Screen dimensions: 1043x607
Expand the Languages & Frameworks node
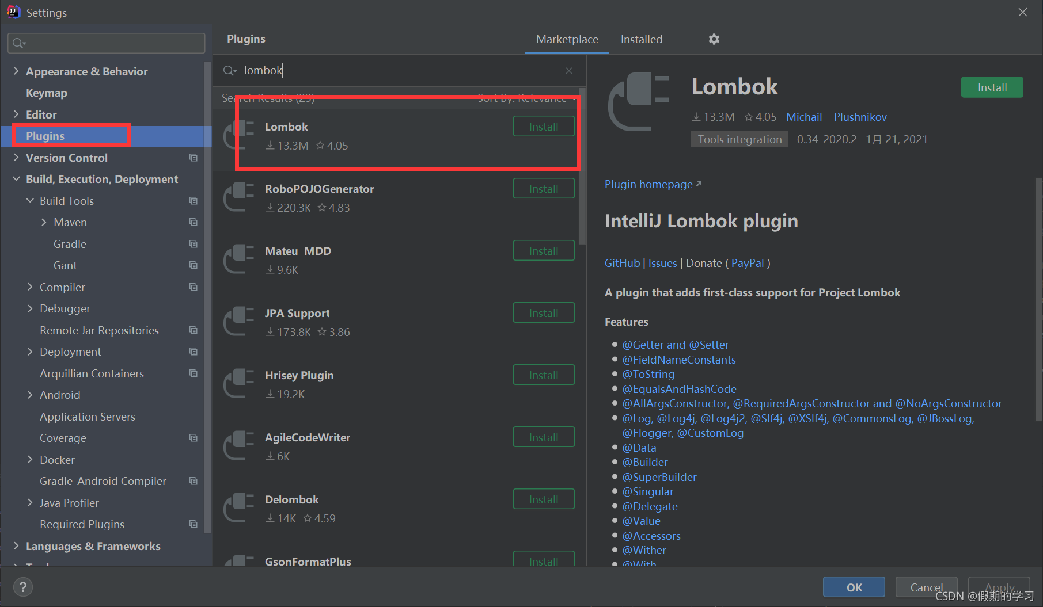coord(16,545)
